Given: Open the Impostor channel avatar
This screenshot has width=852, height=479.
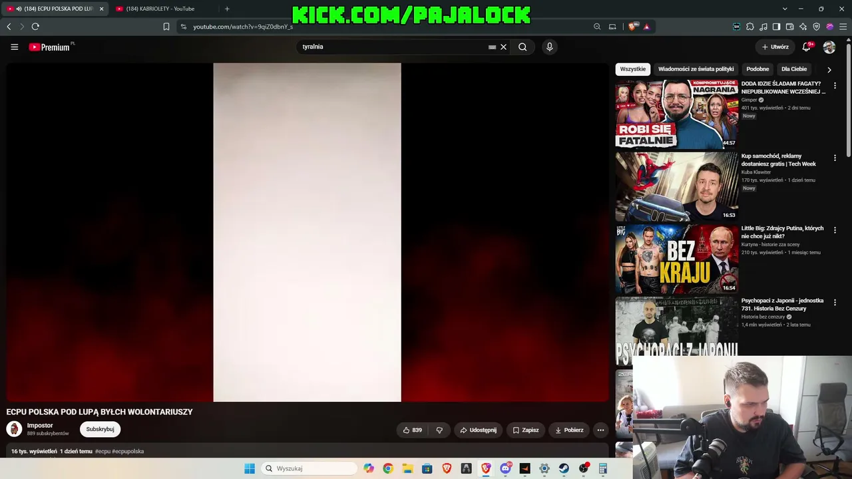Looking at the screenshot, I should coord(14,429).
